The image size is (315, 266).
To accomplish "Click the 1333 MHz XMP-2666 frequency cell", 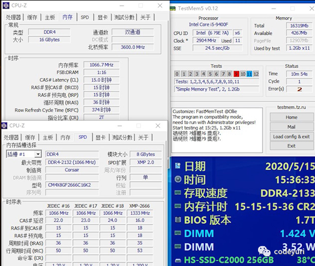I will click(140, 213).
